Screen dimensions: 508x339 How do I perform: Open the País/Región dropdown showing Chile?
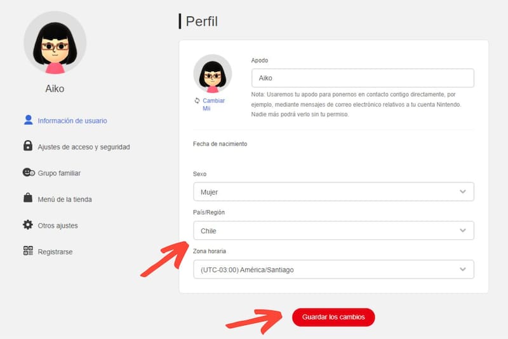pyautogui.click(x=333, y=230)
